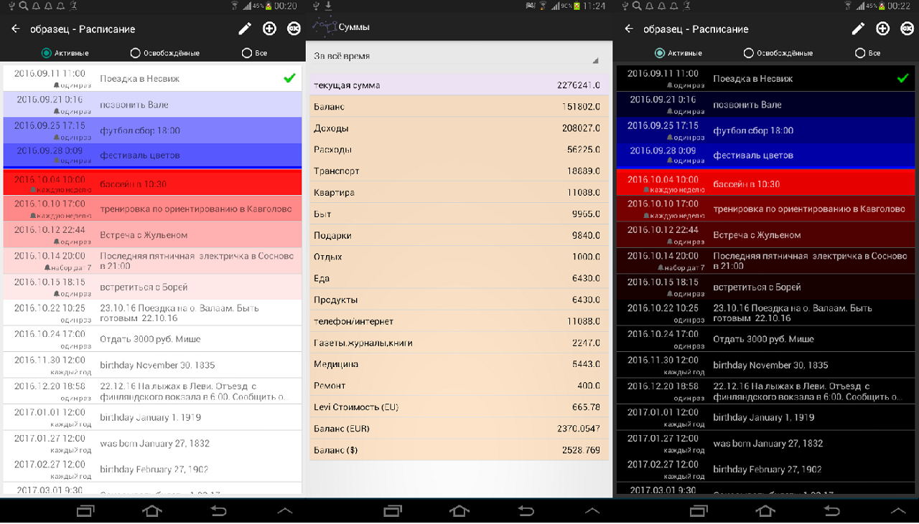Viewport: 919px width, 524px height.
Task: Tap the plus add icon on the right dark-themed screen
Action: [x=882, y=29]
